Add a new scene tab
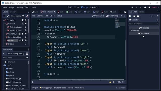 pyautogui.click(x=120, y=12)
